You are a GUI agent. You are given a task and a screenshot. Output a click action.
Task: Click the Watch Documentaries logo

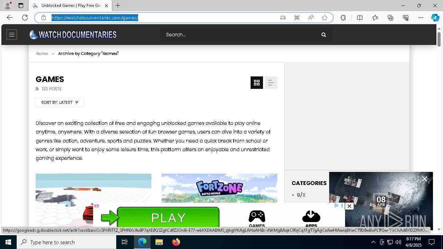click(73, 35)
